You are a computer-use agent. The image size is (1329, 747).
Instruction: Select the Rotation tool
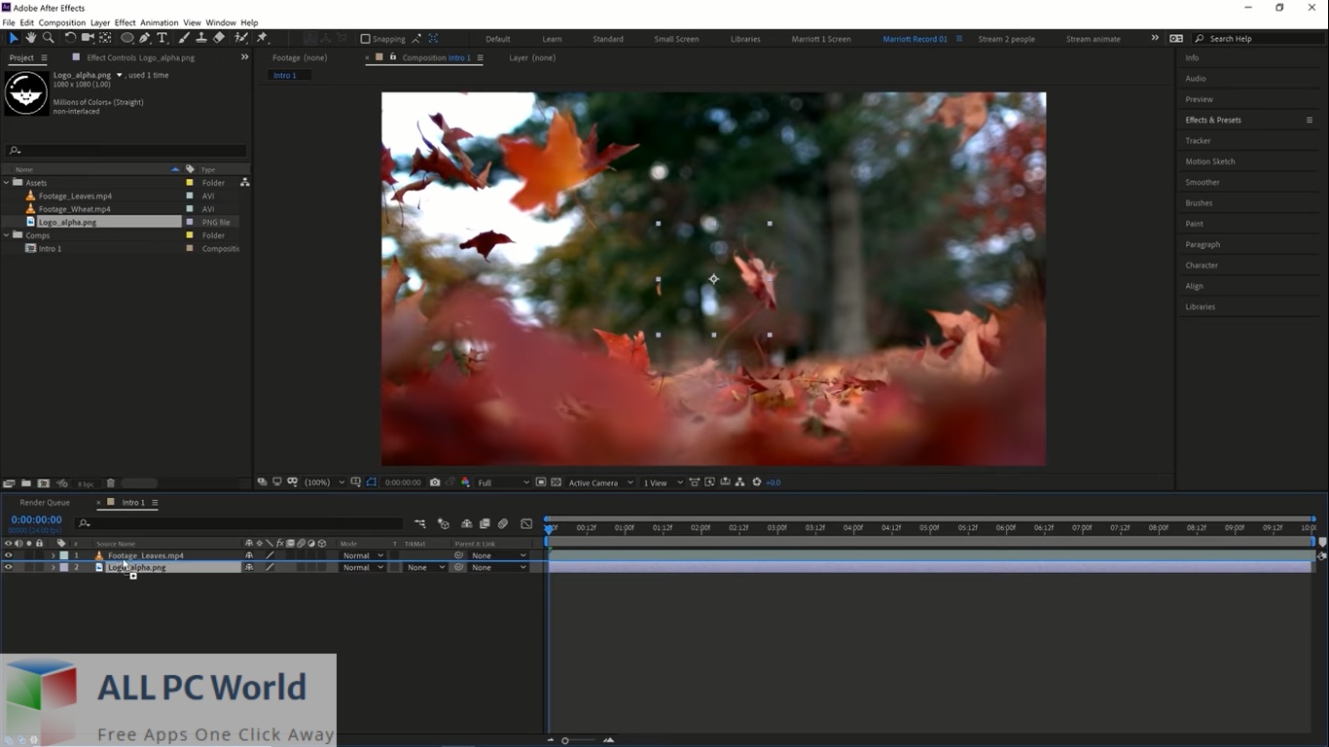click(70, 38)
